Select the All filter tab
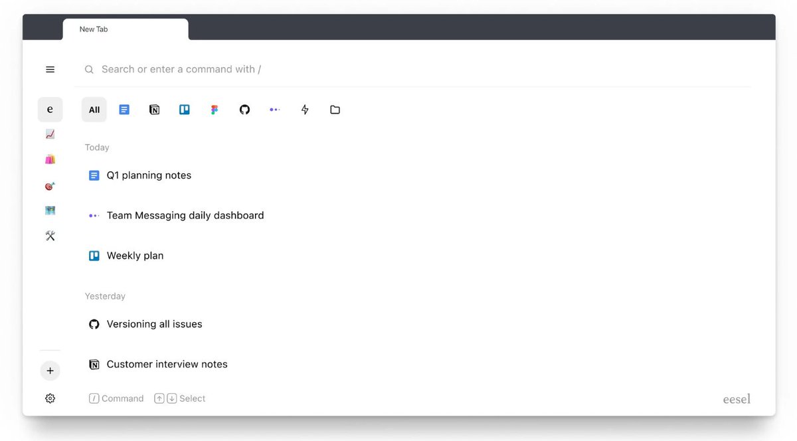This screenshot has height=441, width=797. click(x=94, y=110)
